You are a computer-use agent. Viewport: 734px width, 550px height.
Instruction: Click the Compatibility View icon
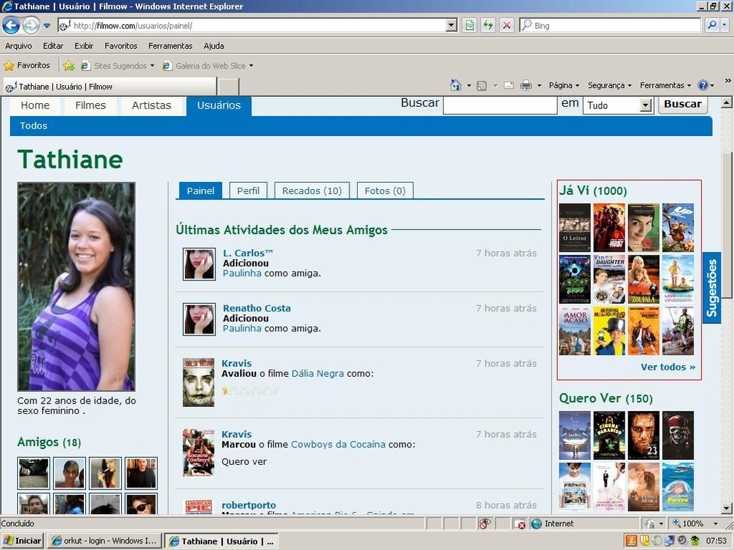(x=470, y=25)
